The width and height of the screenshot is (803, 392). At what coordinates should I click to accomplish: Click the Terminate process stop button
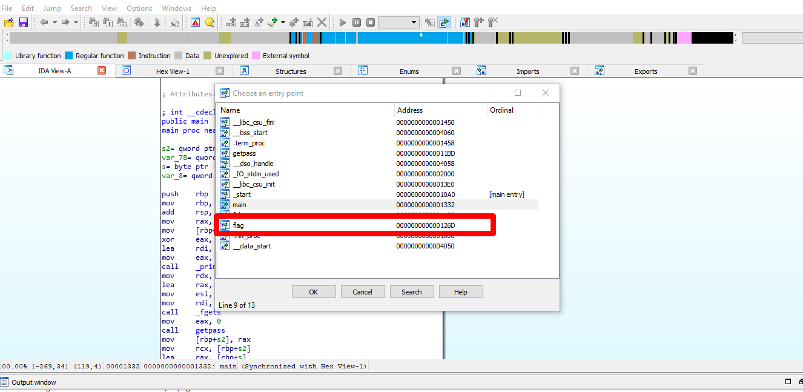(x=369, y=22)
